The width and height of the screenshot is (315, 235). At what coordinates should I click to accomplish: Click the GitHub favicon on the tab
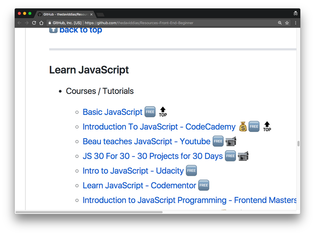pos(40,14)
